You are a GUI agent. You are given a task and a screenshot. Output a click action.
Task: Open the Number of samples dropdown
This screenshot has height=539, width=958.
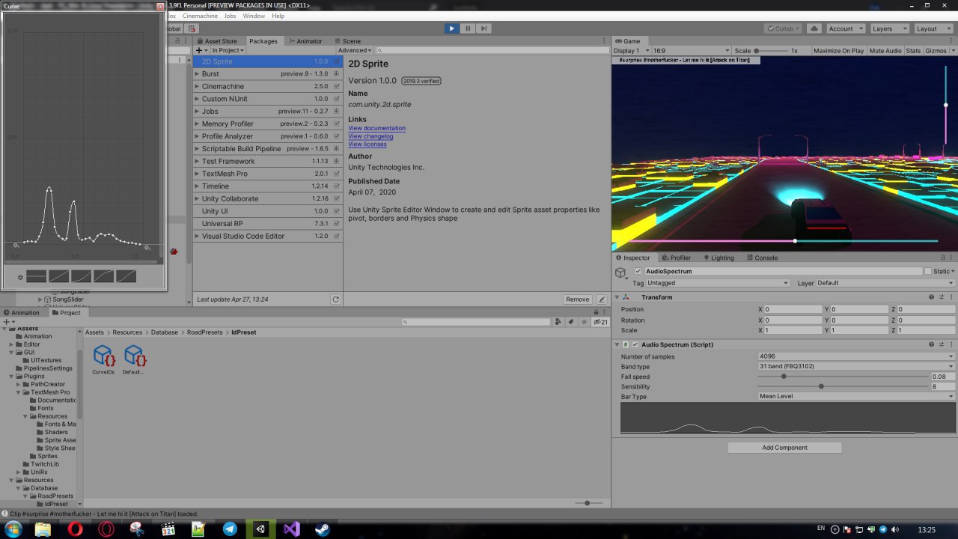[x=856, y=356]
